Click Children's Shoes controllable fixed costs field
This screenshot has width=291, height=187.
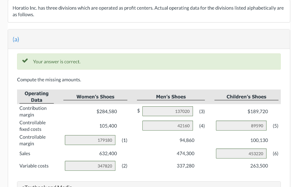coord(241,126)
